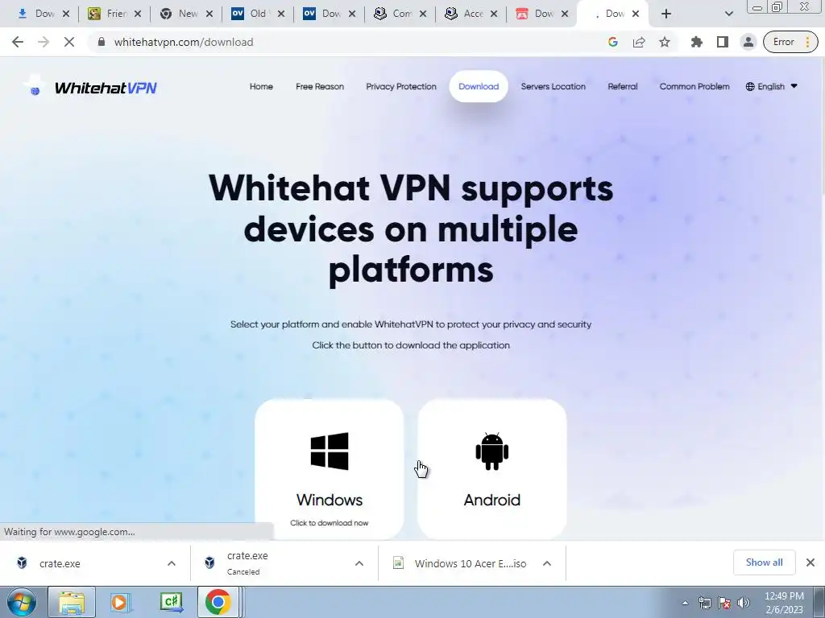Click the Android platform label

click(x=492, y=500)
